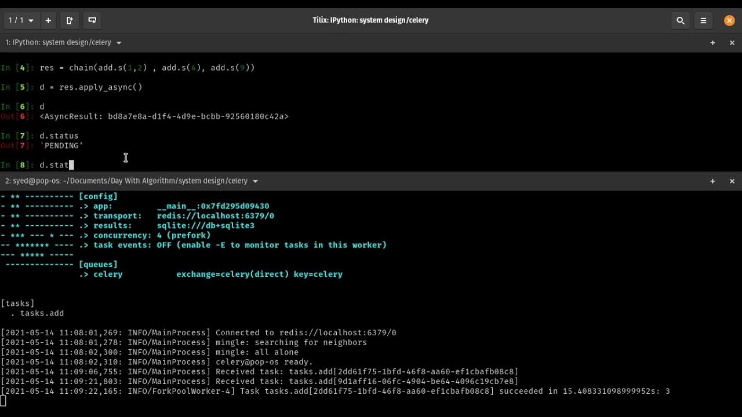The height and width of the screenshot is (417, 742).
Task: Close the syed@pop-os worker terminal pane
Action: coord(732,181)
